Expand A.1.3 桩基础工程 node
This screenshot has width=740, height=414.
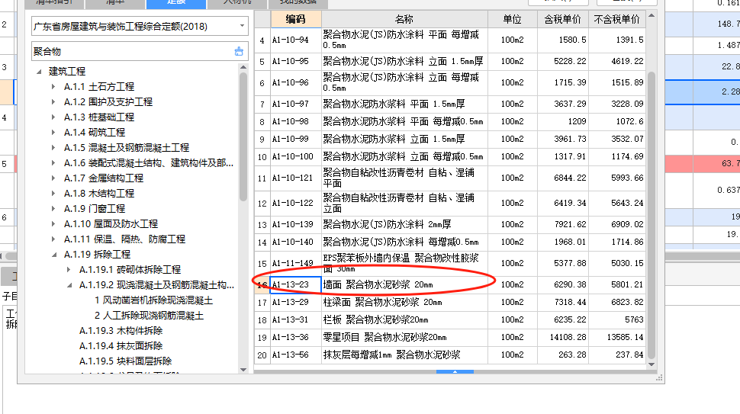(53, 117)
